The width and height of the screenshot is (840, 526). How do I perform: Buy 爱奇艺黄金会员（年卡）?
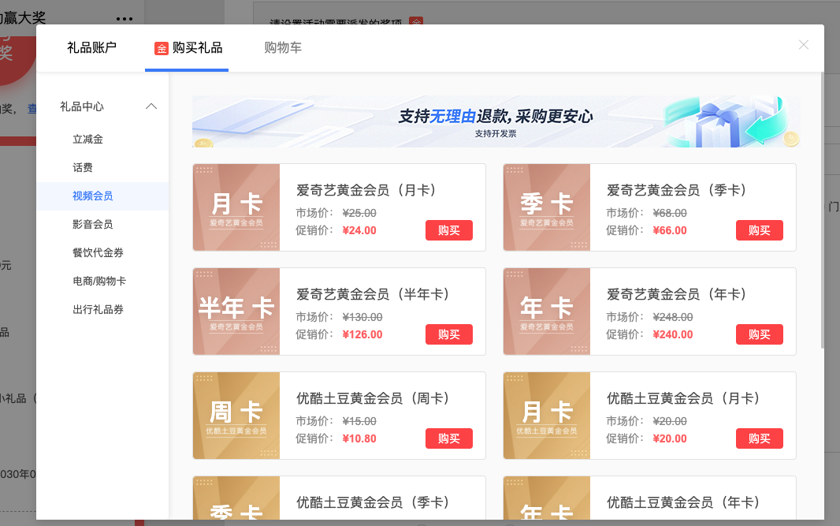coord(759,334)
